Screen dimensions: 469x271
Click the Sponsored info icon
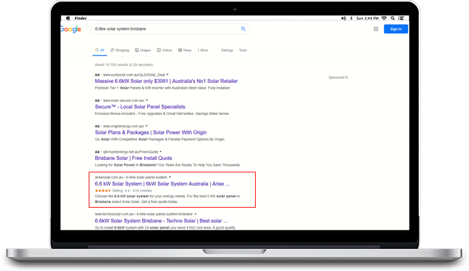click(x=346, y=77)
